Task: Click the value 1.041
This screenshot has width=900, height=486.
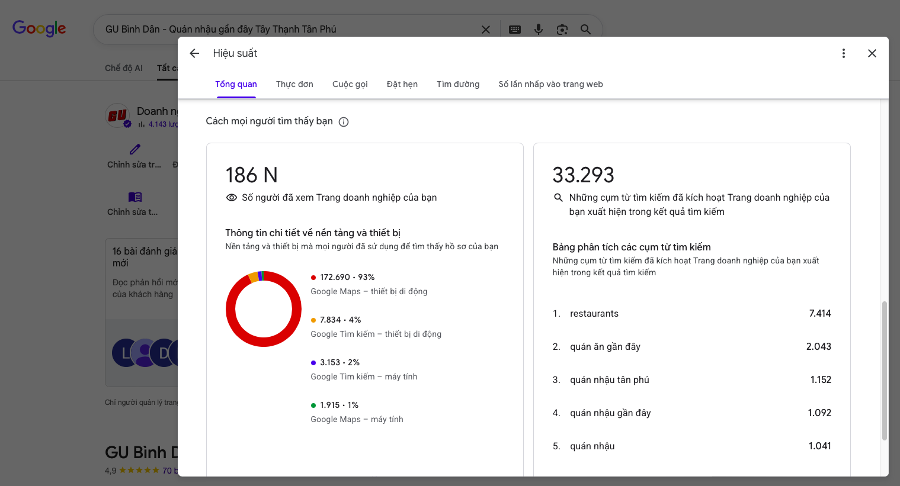Action: click(x=820, y=446)
